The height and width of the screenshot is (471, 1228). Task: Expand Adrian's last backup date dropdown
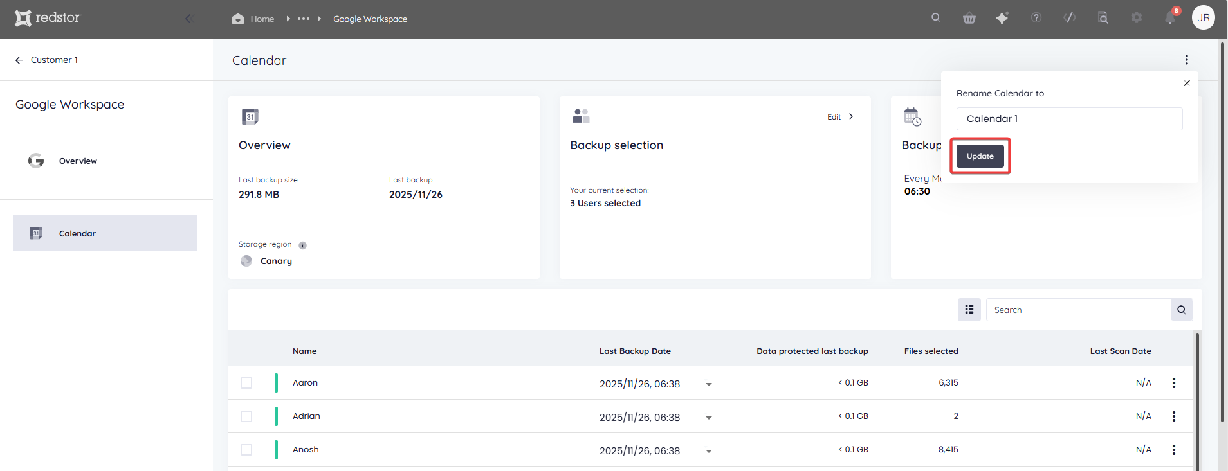click(x=708, y=418)
